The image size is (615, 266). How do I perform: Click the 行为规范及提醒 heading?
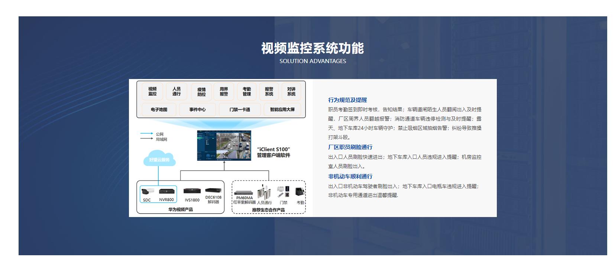tap(347, 100)
